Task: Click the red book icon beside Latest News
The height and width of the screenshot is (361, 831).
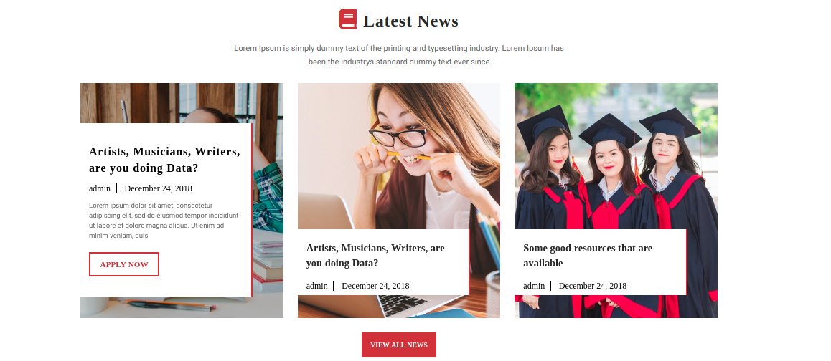Action: 347,19
